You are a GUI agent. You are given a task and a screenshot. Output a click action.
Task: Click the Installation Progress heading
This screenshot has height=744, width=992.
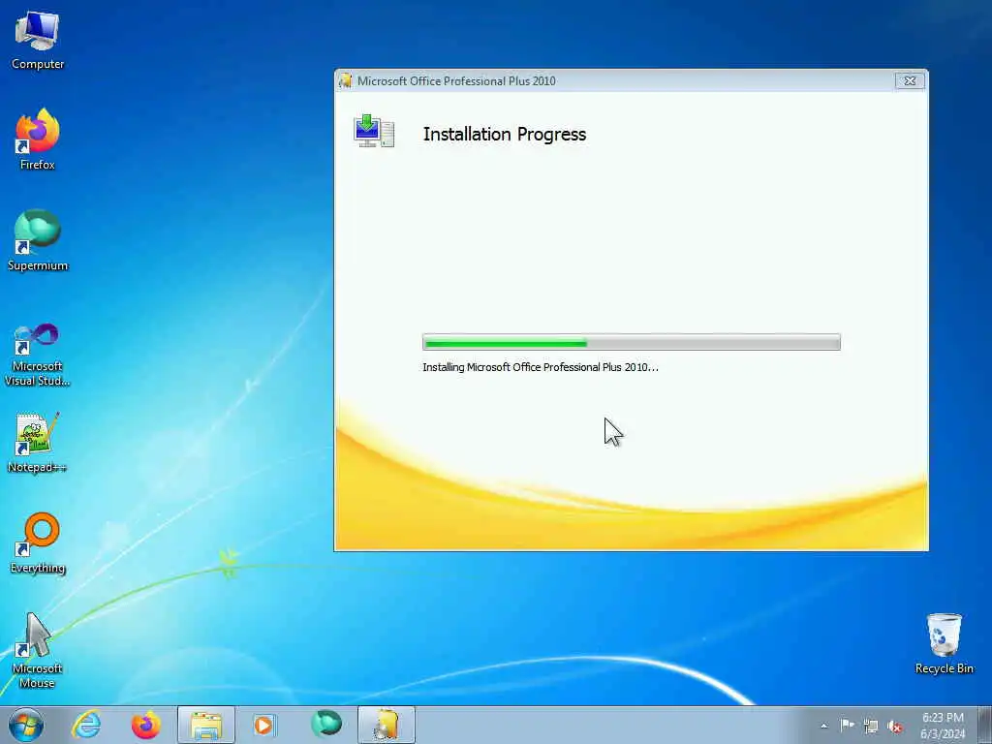click(504, 134)
